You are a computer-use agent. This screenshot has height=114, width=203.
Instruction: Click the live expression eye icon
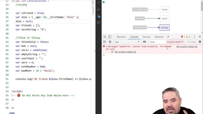click(144, 42)
